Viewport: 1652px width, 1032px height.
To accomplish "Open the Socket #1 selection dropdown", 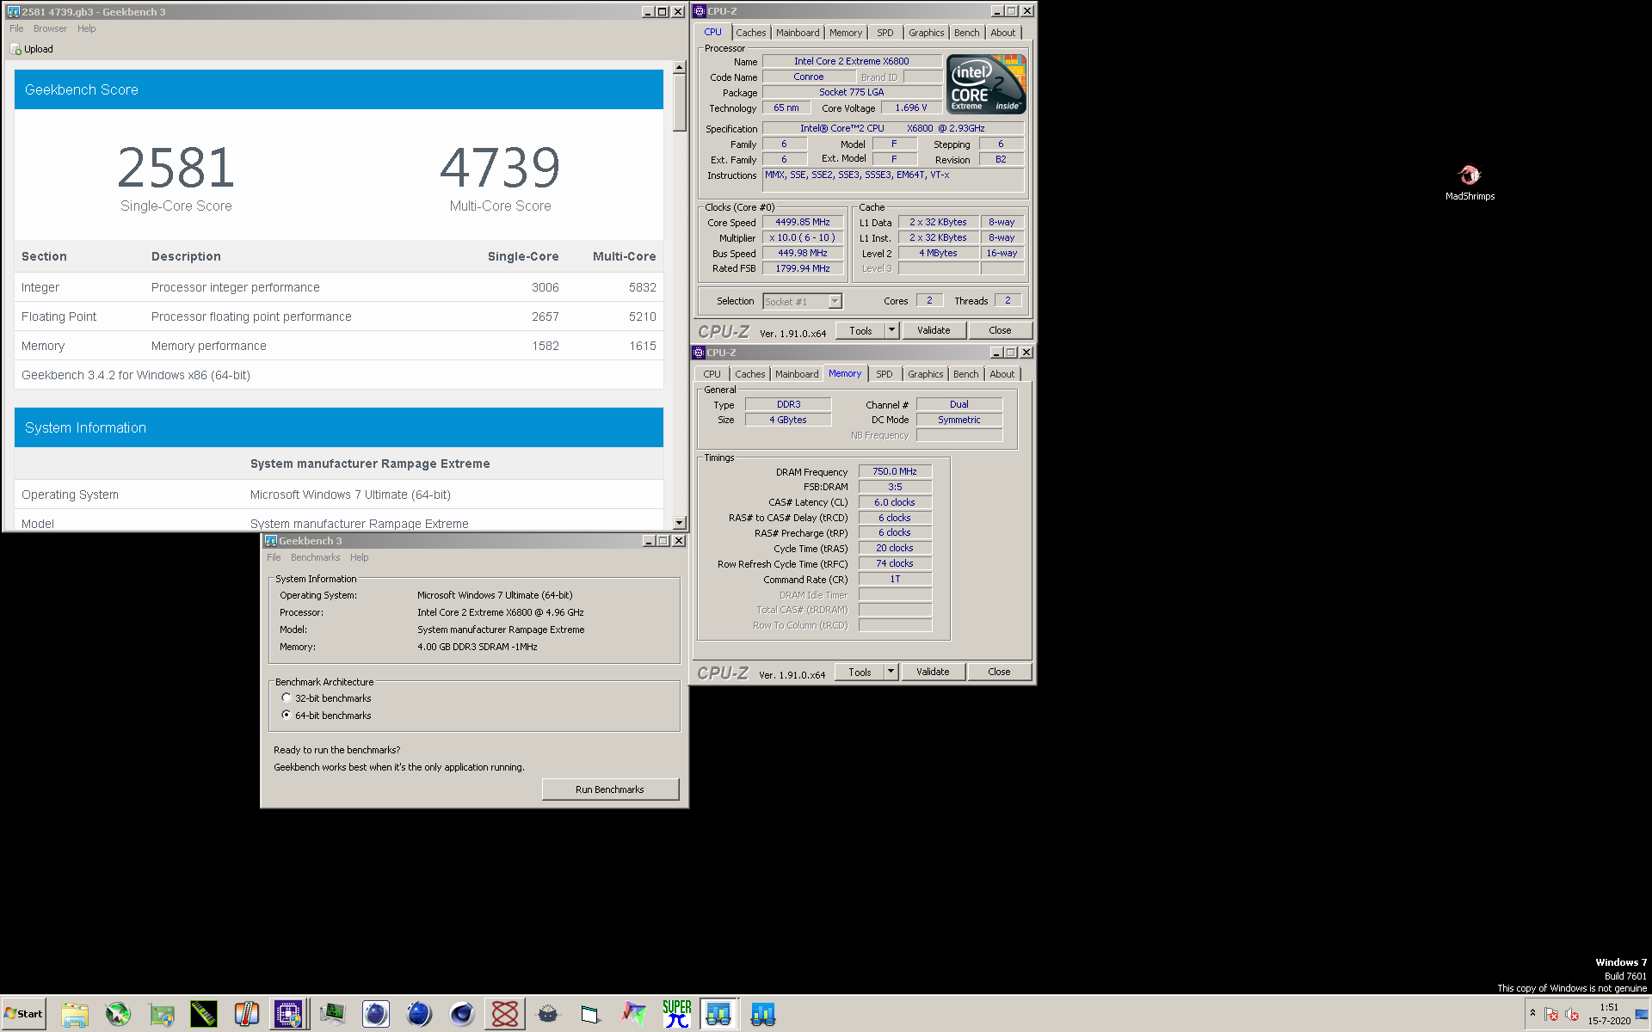I will click(835, 302).
